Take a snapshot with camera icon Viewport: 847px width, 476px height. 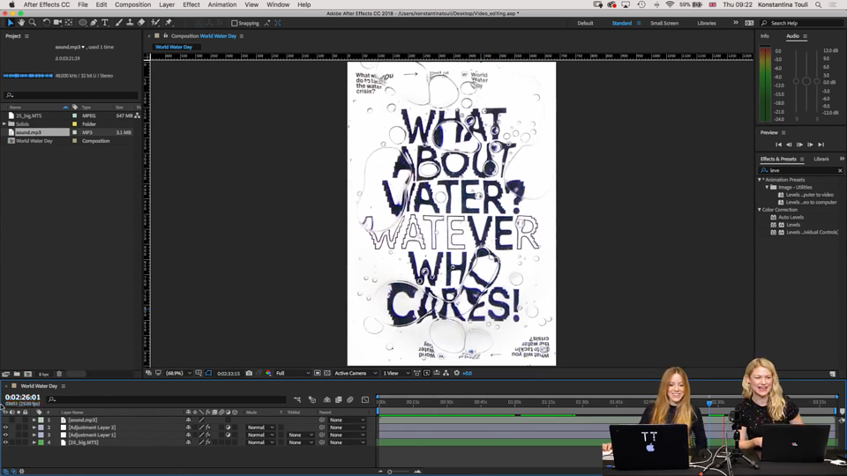249,373
